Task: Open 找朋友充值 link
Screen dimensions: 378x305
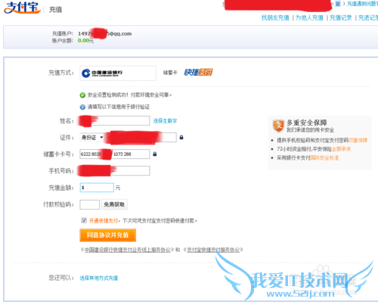Action: (275, 18)
